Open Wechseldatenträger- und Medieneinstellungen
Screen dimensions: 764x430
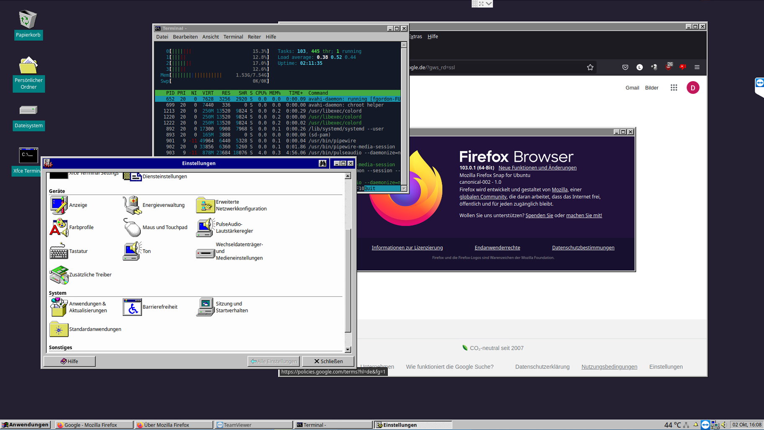point(230,251)
